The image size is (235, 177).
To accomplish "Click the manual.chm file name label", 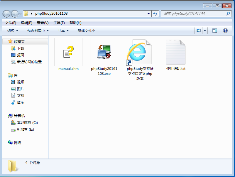I will click(68, 69).
